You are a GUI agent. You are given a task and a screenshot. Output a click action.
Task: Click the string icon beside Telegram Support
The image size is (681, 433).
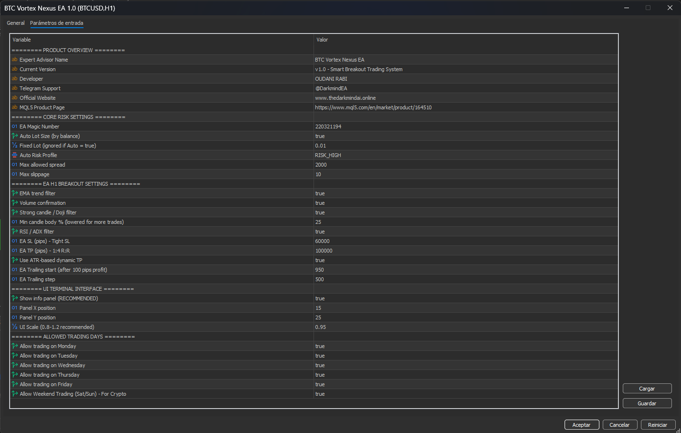14,88
